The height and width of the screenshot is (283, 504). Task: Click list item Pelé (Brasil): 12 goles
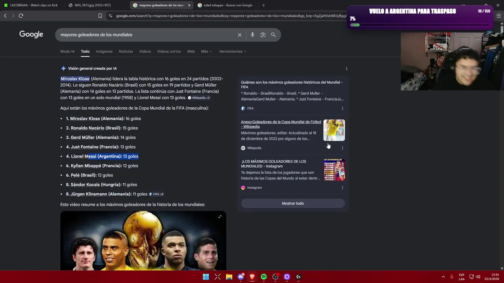pyautogui.click(x=89, y=175)
